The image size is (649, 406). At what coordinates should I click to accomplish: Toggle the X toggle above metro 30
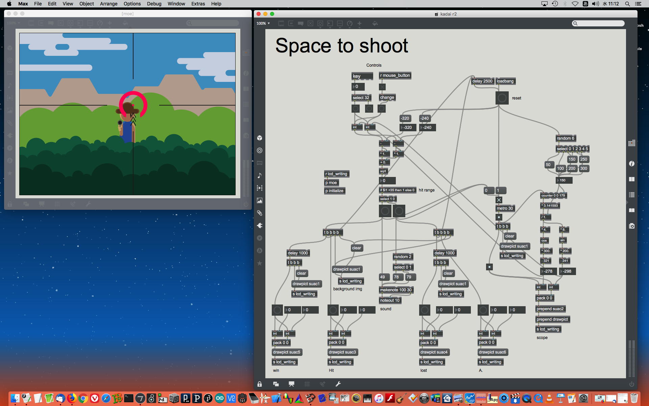click(x=499, y=200)
